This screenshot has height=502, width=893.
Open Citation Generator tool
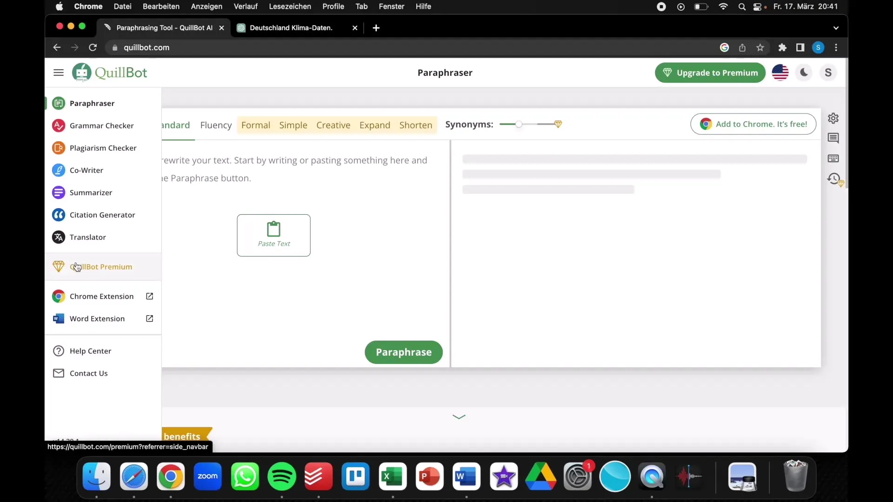(x=102, y=215)
